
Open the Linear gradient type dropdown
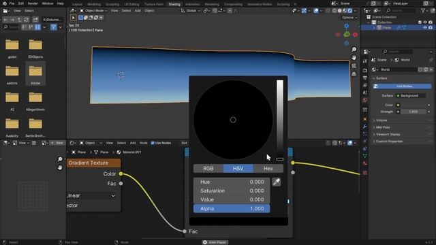click(x=91, y=195)
